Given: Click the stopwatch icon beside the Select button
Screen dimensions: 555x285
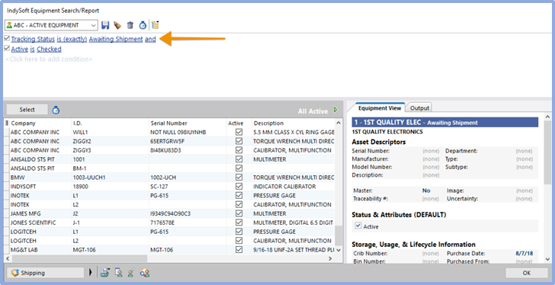Looking at the screenshot, I should pos(56,110).
